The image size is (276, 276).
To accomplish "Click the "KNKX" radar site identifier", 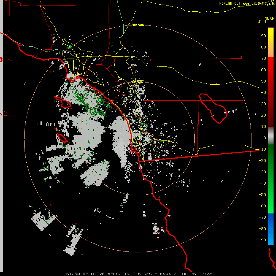I will (166, 274).
